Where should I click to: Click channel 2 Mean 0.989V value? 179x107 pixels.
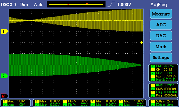[50, 105]
